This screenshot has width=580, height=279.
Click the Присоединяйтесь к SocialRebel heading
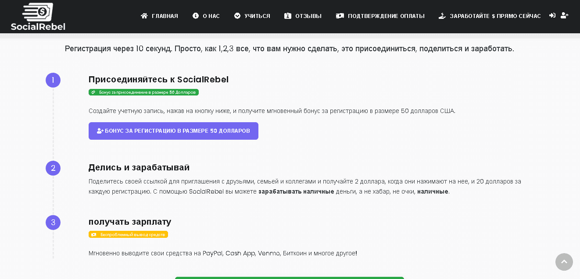158,80
